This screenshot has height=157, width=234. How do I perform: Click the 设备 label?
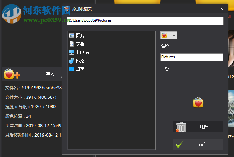click(x=165, y=69)
